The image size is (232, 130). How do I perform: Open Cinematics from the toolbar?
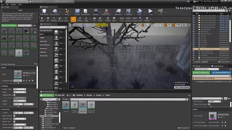point(128,12)
